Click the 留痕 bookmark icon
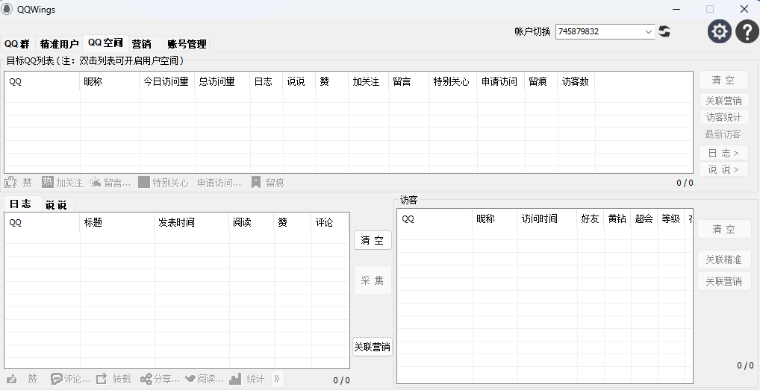The width and height of the screenshot is (760, 390). click(x=256, y=182)
